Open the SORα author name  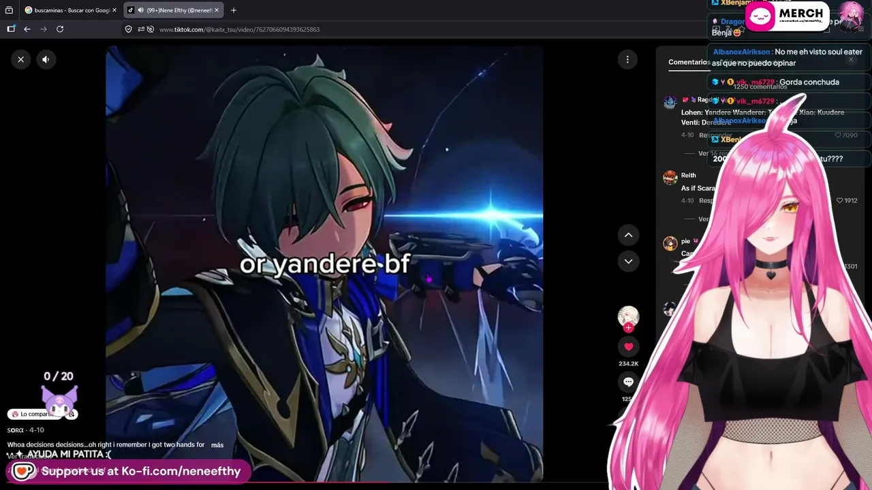point(16,430)
